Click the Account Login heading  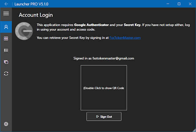click(36, 15)
